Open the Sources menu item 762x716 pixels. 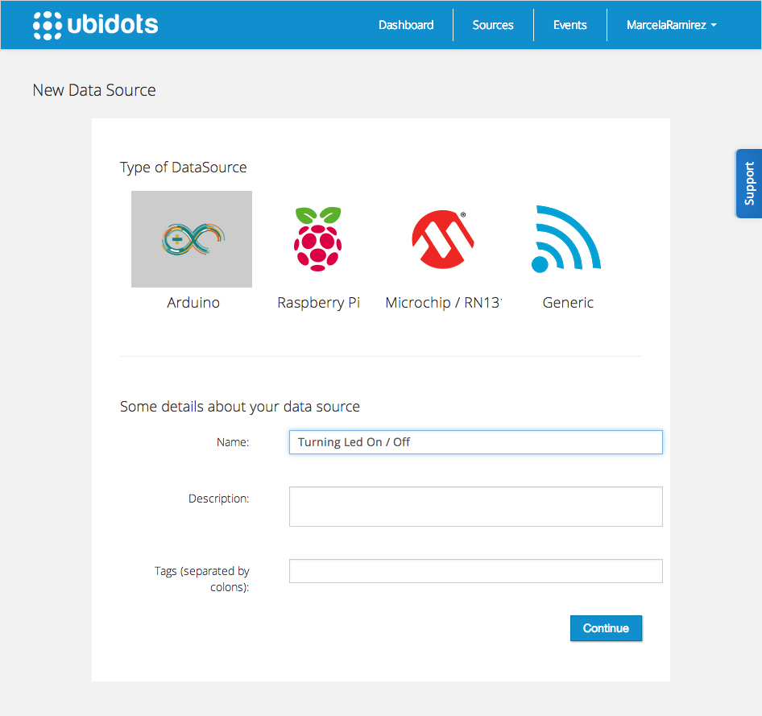(493, 25)
